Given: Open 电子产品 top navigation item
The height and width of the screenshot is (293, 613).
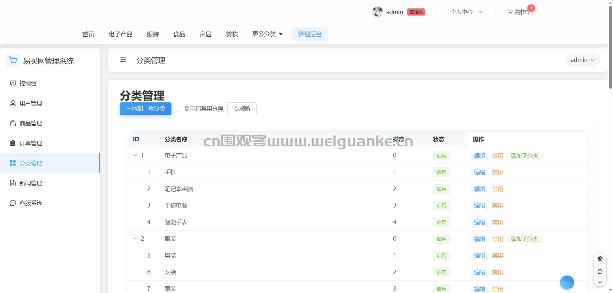Looking at the screenshot, I should coord(120,34).
